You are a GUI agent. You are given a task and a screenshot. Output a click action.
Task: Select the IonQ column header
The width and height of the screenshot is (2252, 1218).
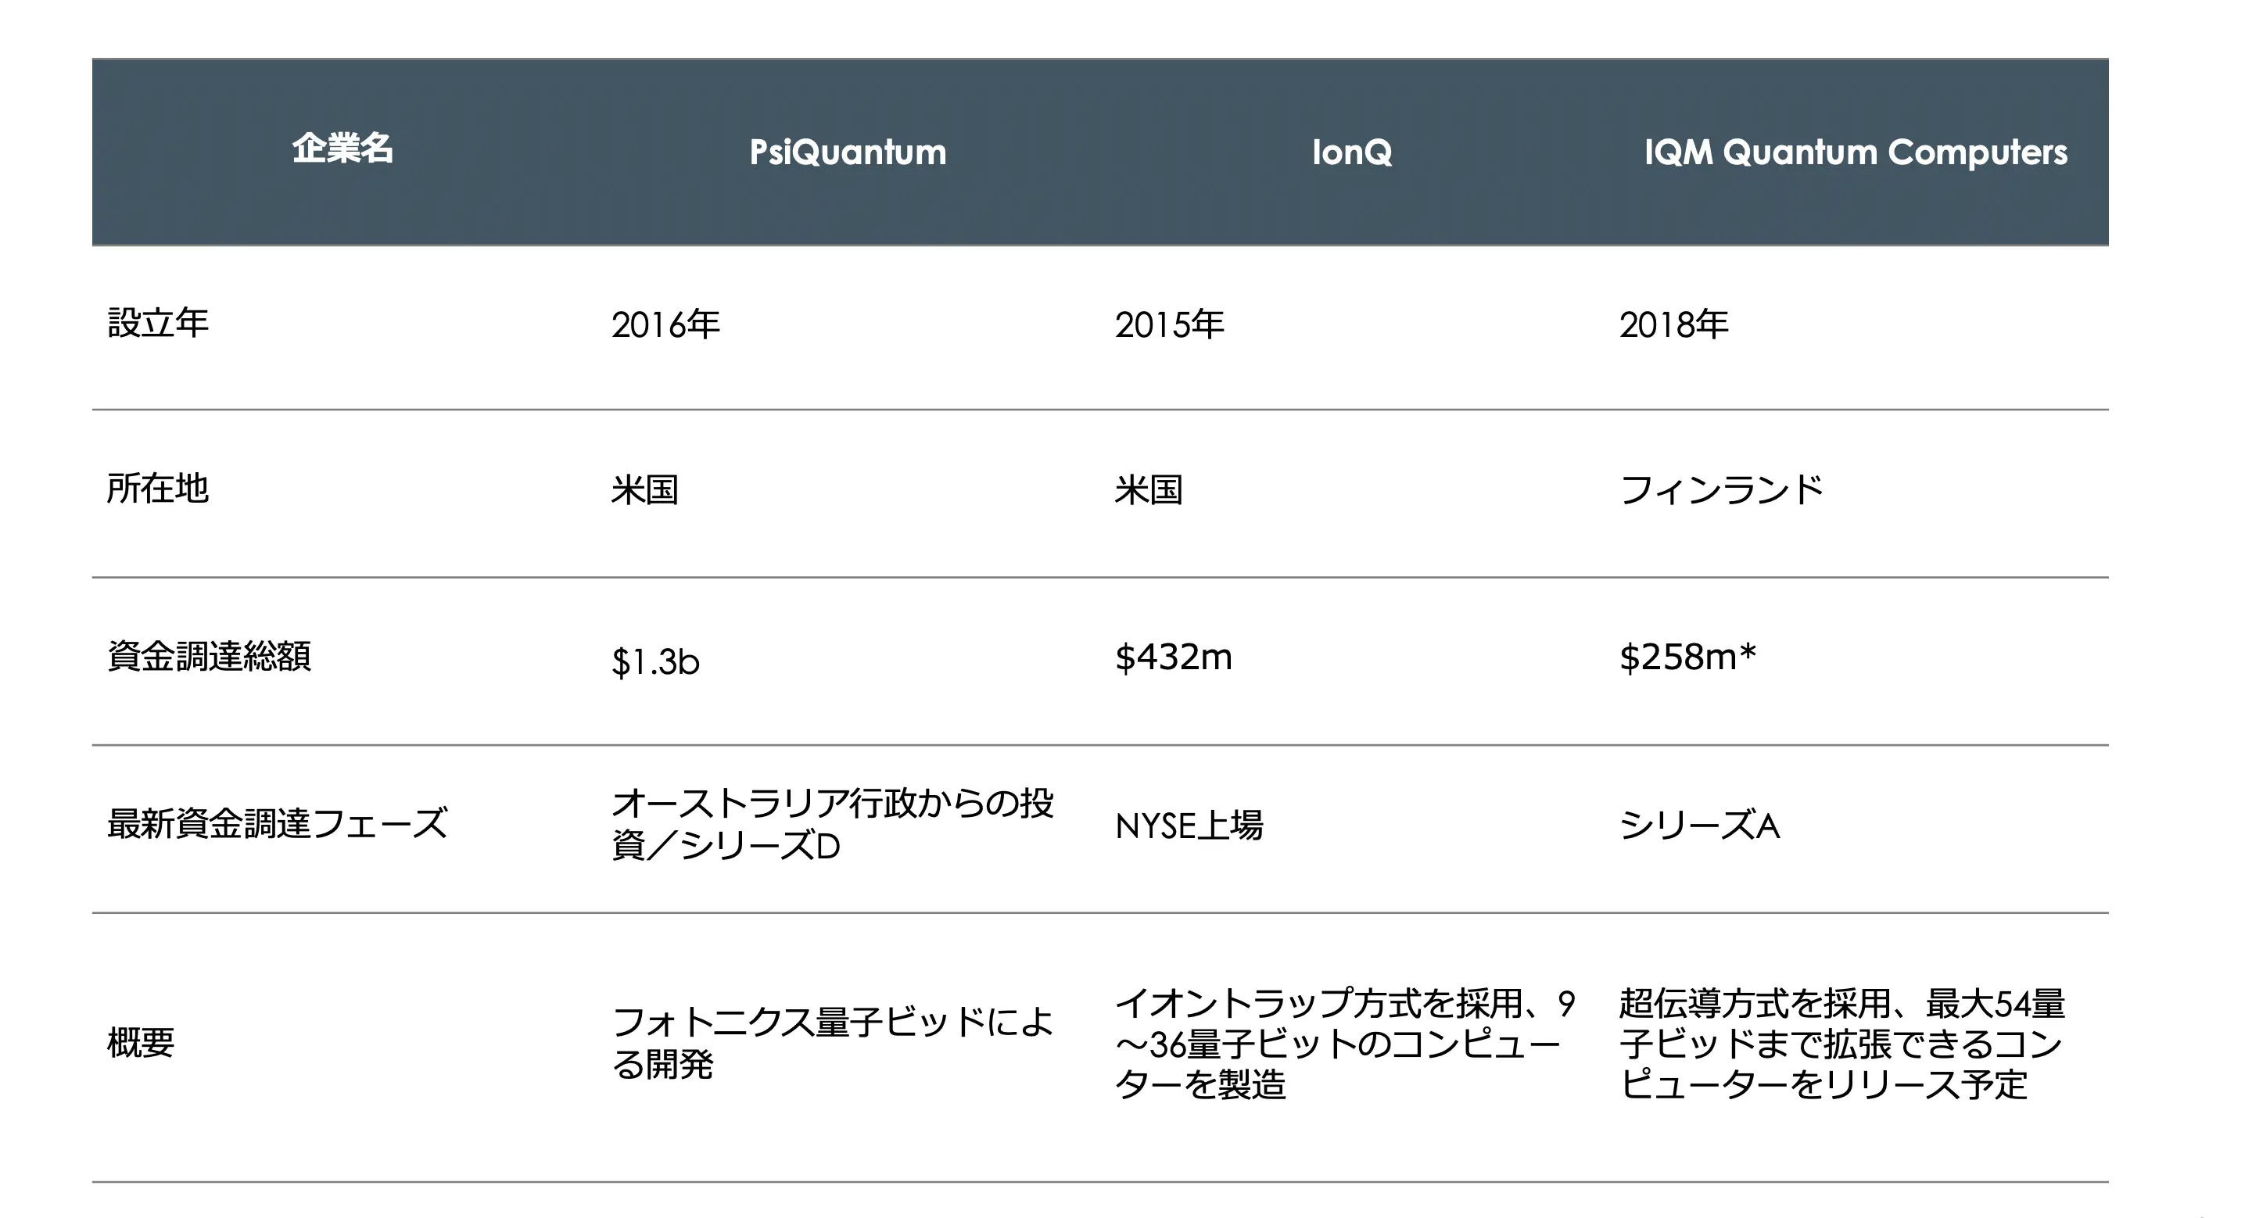[1350, 152]
